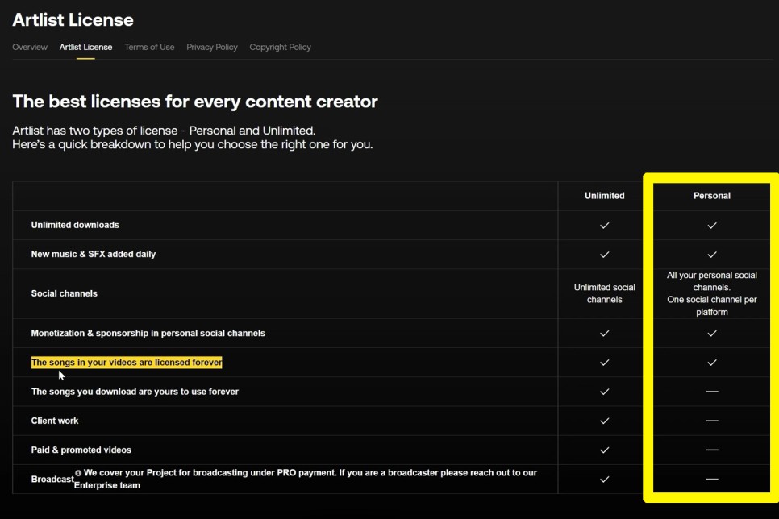Click Unlimited checkmark for Unlimited downloads
Screen dimensions: 779x519
click(x=604, y=226)
